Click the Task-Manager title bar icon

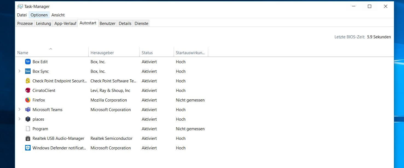coord(20,6)
